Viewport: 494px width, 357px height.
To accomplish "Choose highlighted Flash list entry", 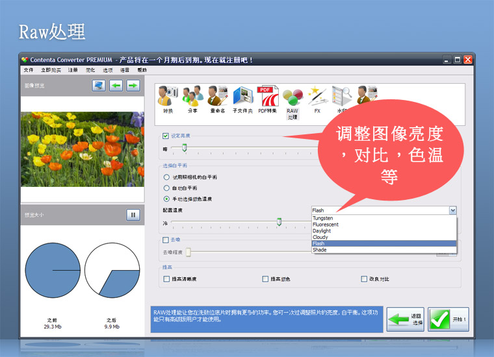I will click(383, 243).
